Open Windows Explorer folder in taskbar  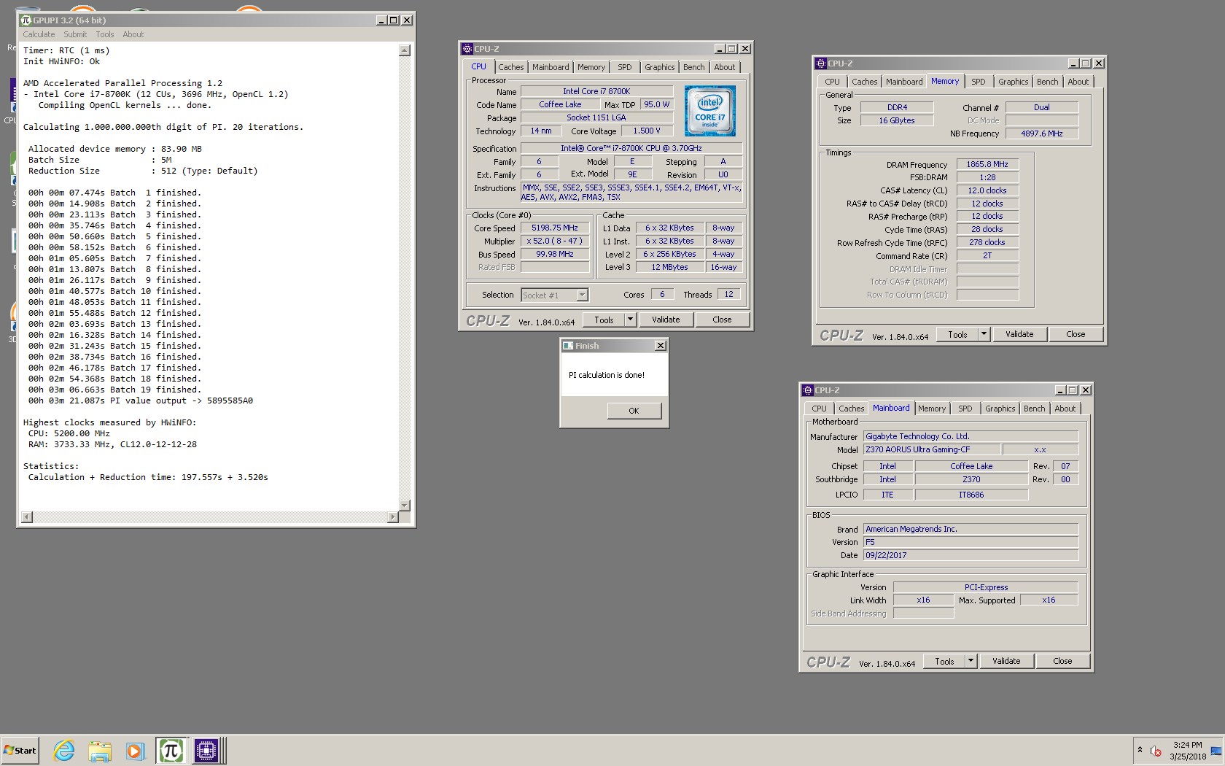pyautogui.click(x=100, y=750)
